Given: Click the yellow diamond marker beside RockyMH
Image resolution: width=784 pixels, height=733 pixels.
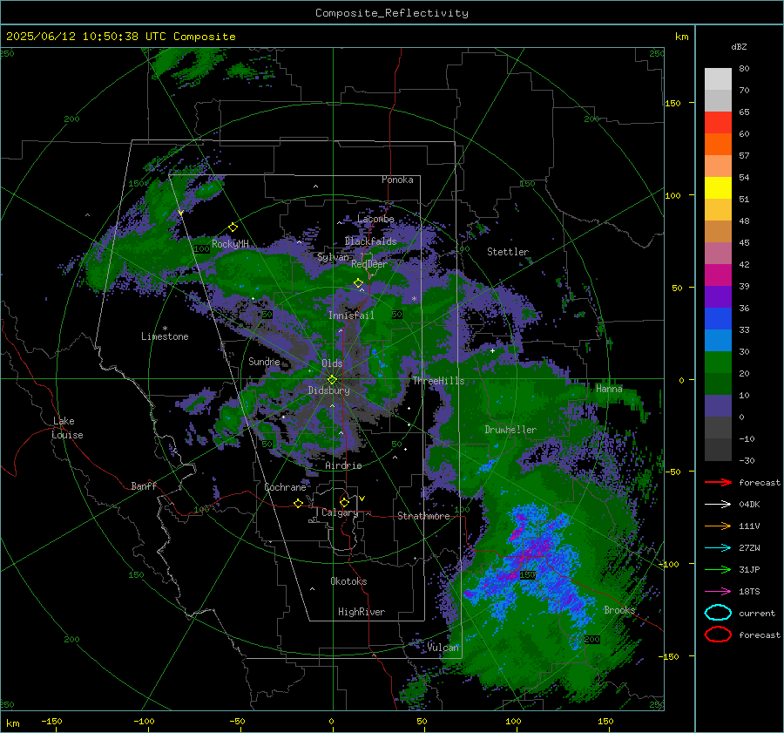Looking at the screenshot, I should (233, 227).
